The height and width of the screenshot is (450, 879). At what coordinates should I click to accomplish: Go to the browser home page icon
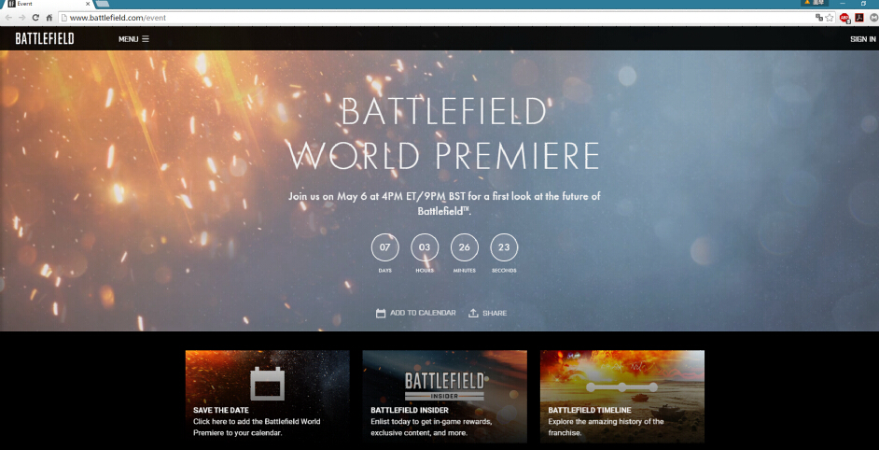pyautogui.click(x=49, y=18)
